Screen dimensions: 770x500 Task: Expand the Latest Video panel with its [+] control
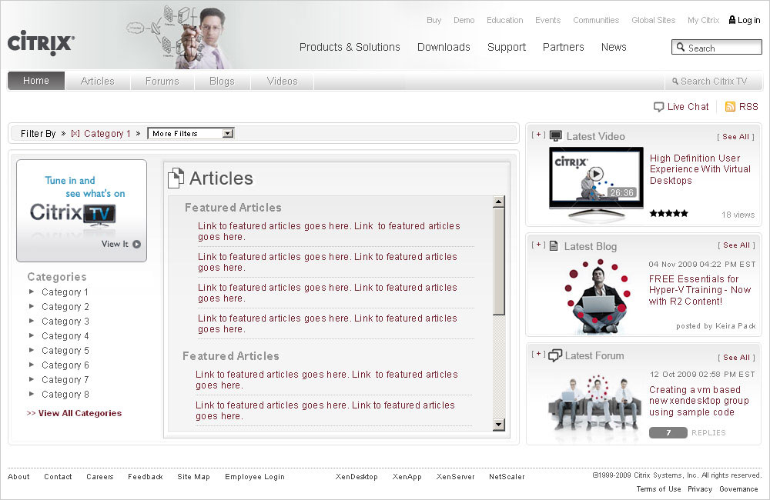pos(539,135)
